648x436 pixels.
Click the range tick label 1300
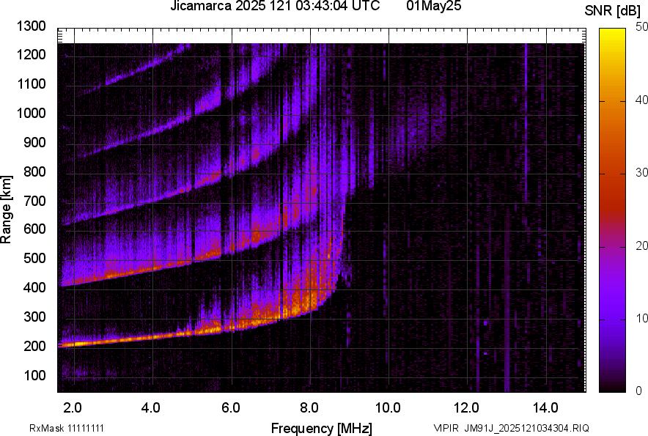(31, 26)
